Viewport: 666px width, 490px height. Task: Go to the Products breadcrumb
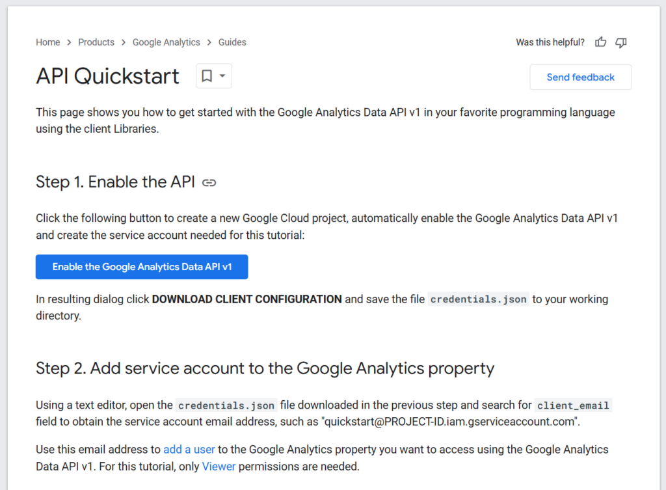96,42
